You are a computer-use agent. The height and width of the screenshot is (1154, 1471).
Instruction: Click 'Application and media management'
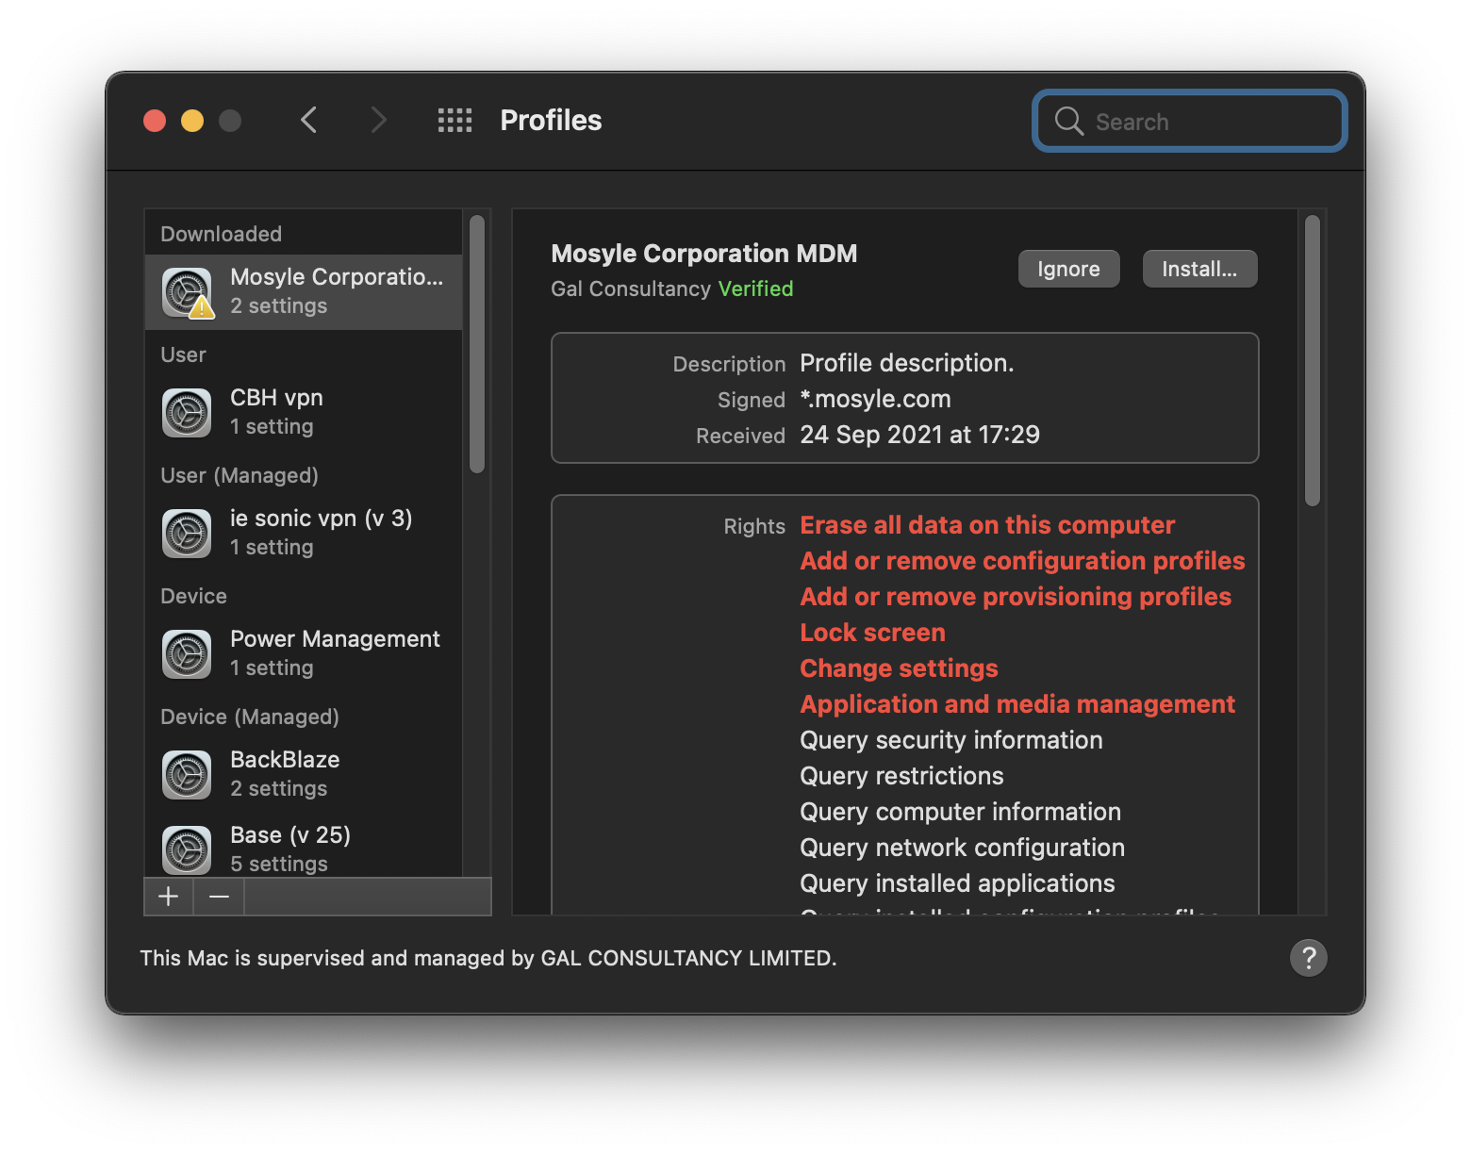(1017, 704)
